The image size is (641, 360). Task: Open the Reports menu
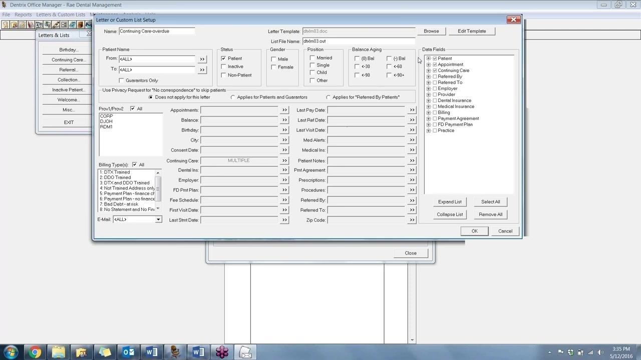pos(23,14)
